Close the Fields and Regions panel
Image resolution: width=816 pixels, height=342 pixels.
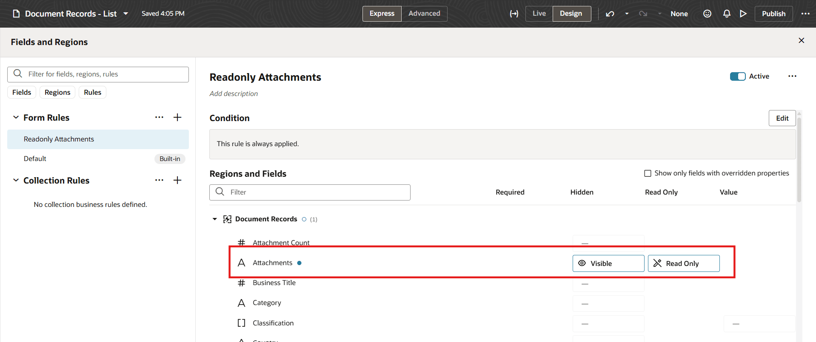point(802,40)
